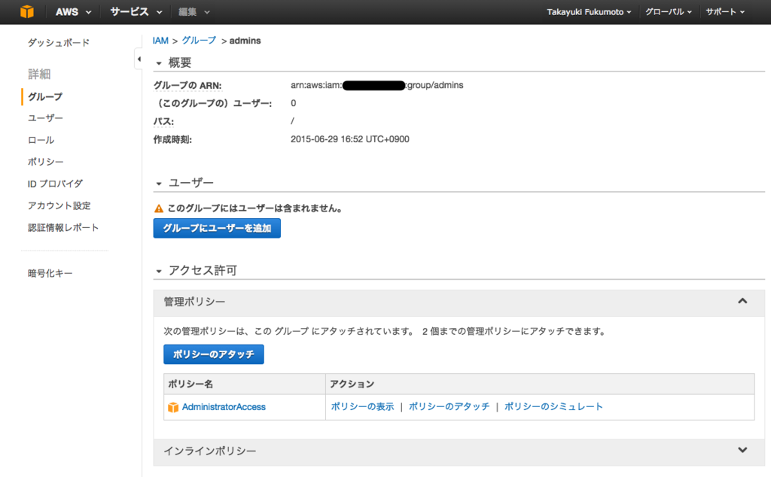This screenshot has width=771, height=477.
Task: Click the パス: label
Action: pos(163,121)
